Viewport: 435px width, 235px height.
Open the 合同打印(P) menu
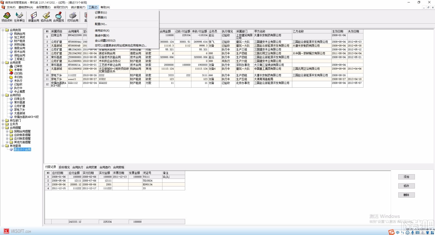tap(61, 7)
